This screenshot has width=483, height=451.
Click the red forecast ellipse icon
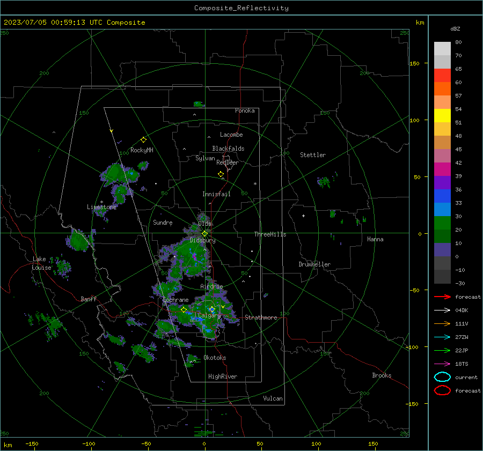pyautogui.click(x=442, y=390)
